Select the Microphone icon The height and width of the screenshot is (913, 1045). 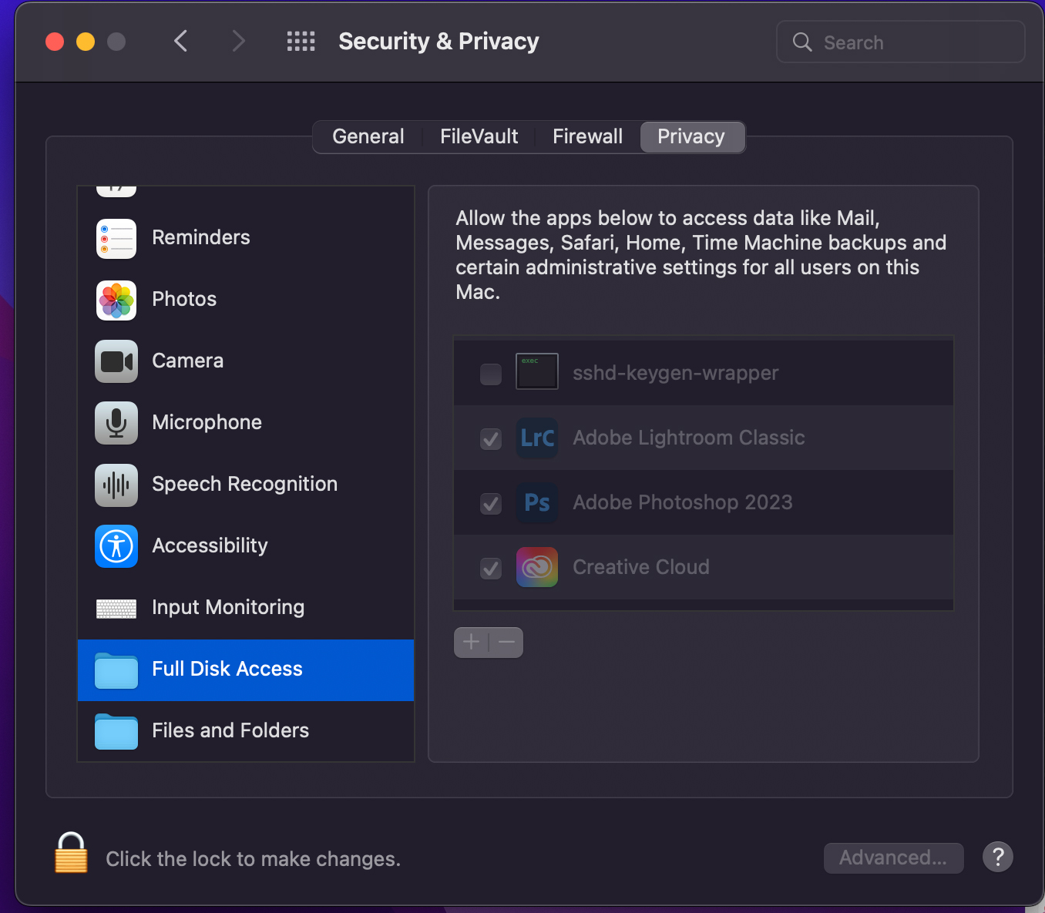[116, 423]
